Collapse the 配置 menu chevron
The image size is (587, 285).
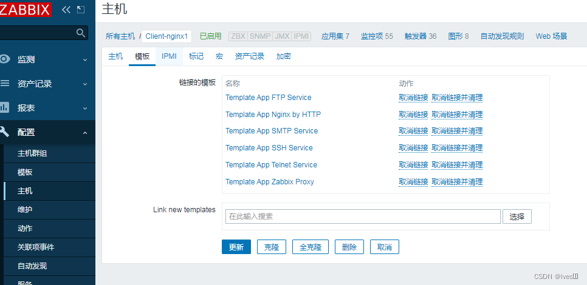tap(85, 133)
